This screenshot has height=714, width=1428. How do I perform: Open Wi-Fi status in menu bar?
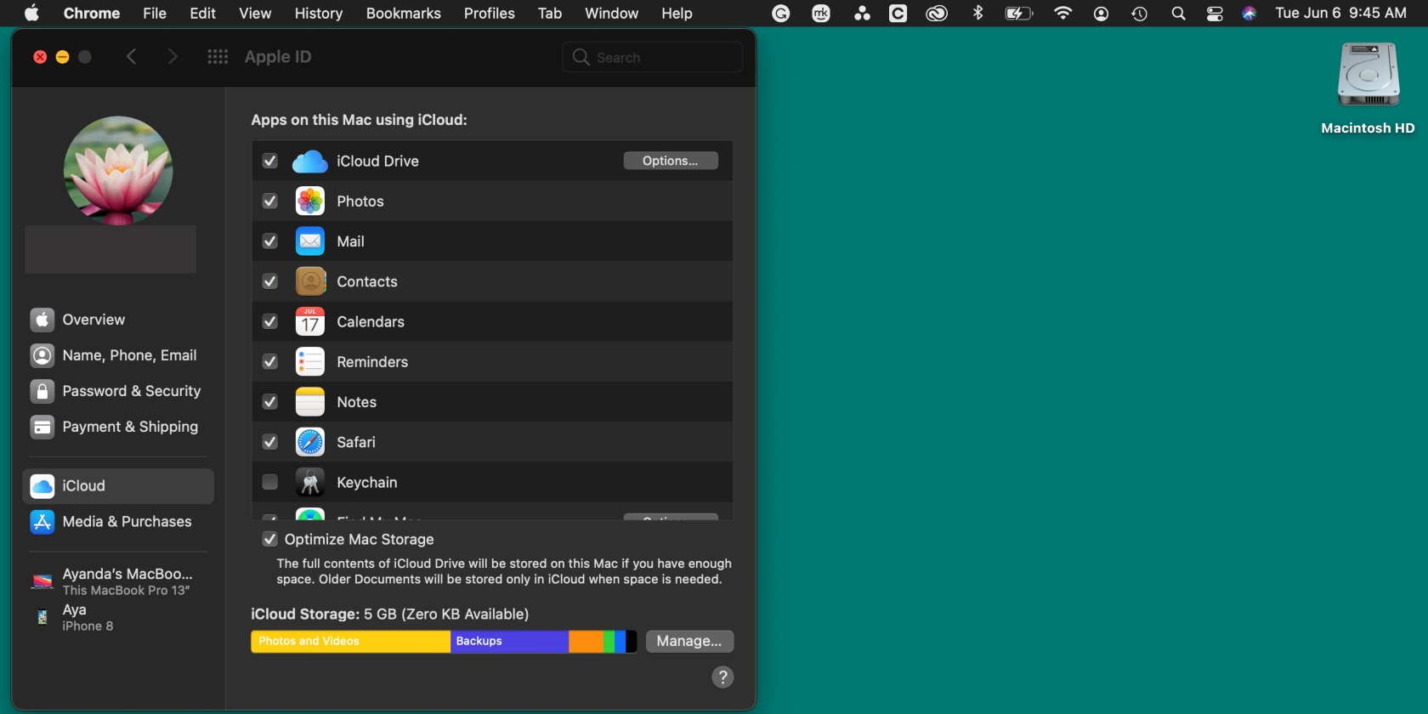coord(1062,14)
